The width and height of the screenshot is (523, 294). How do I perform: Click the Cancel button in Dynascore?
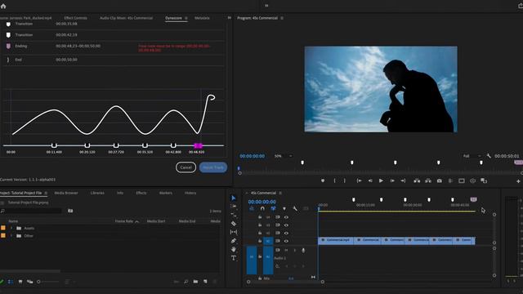pyautogui.click(x=186, y=167)
